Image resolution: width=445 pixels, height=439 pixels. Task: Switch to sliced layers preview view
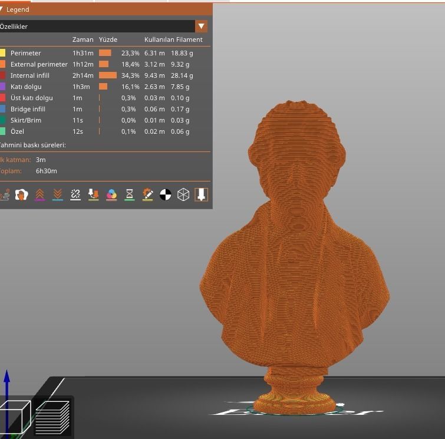tap(53, 417)
